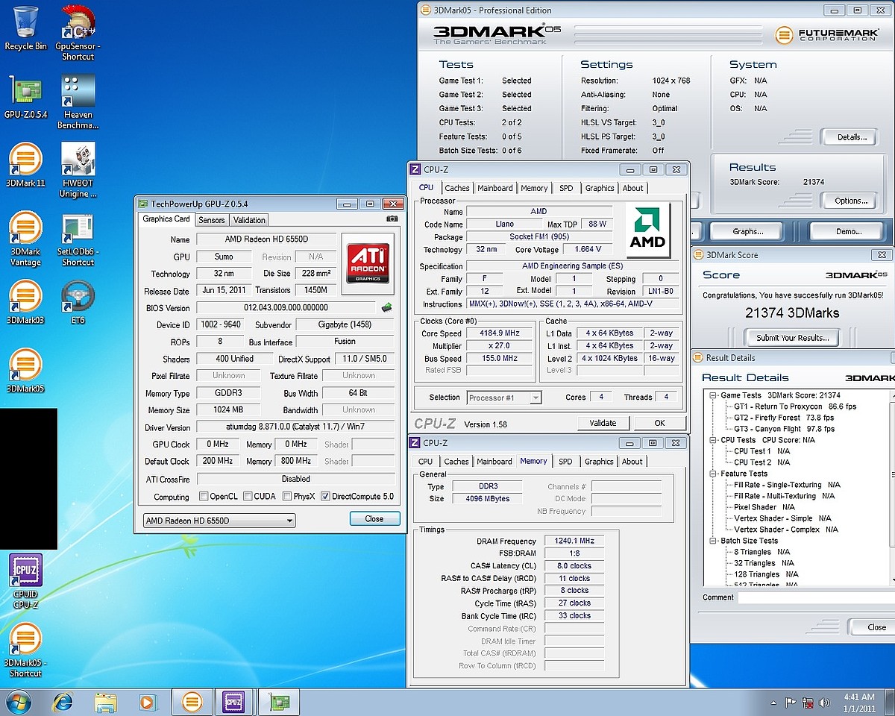Click the network icon in the system tray
Screen dimensions: 895x716
tap(808, 703)
